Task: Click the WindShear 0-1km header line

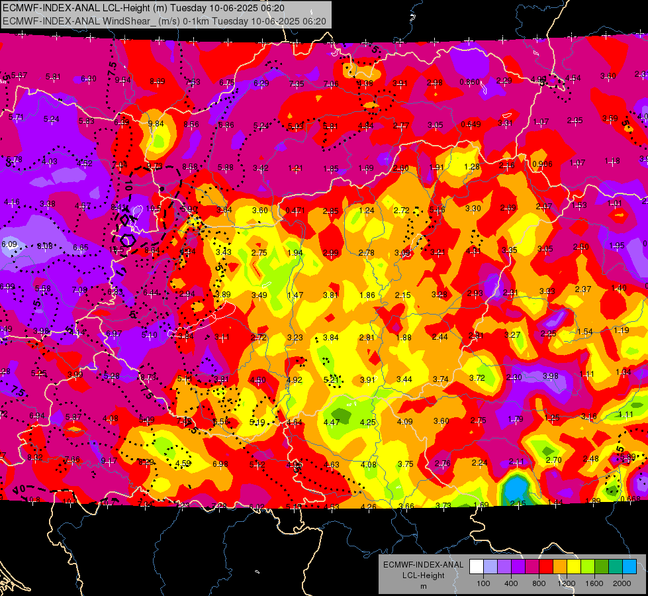Action: pos(164,21)
